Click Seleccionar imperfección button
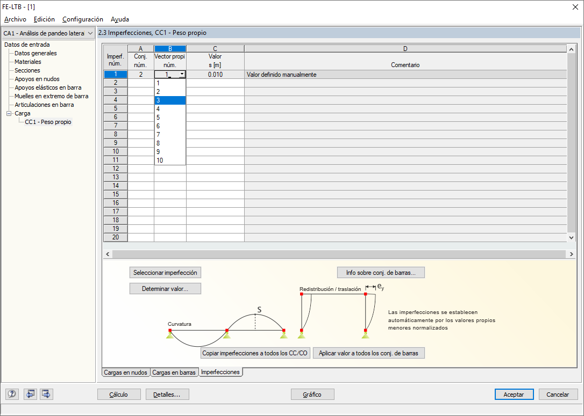This screenshot has width=584, height=416. [x=166, y=273]
